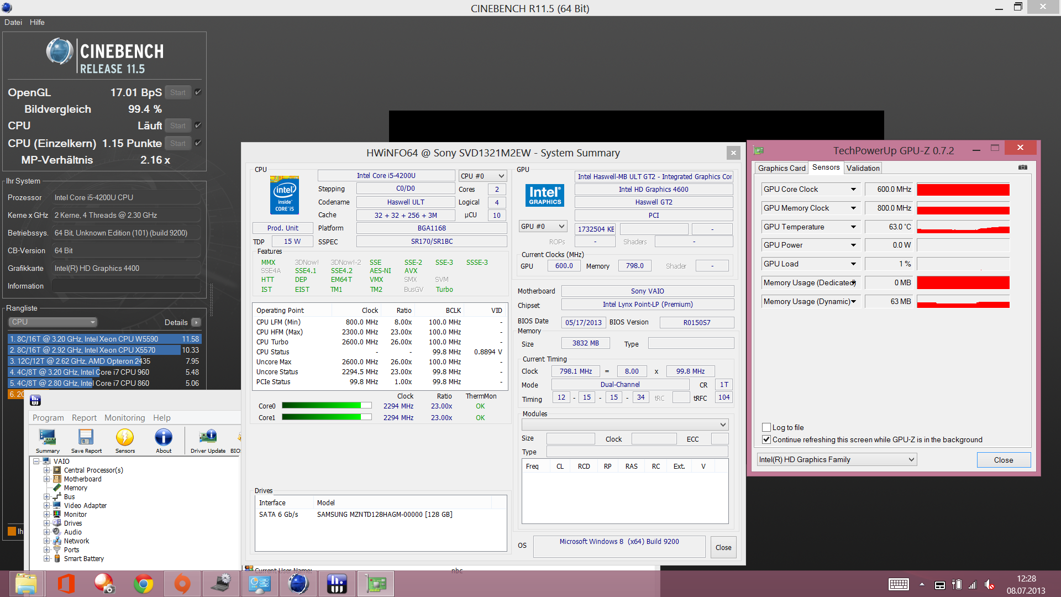Open the Datei menu in Cinebench

coord(13,22)
